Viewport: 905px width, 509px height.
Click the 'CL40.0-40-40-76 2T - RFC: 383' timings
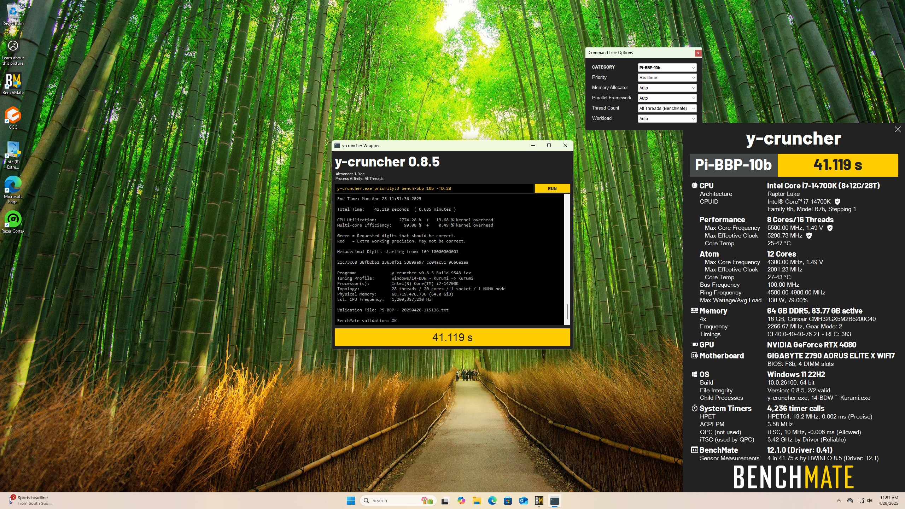(809, 334)
